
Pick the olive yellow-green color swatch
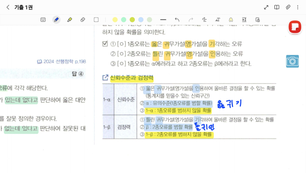coord(132,20)
